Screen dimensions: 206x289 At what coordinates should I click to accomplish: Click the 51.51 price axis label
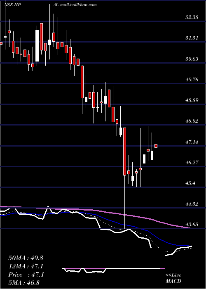[x=192, y=38]
